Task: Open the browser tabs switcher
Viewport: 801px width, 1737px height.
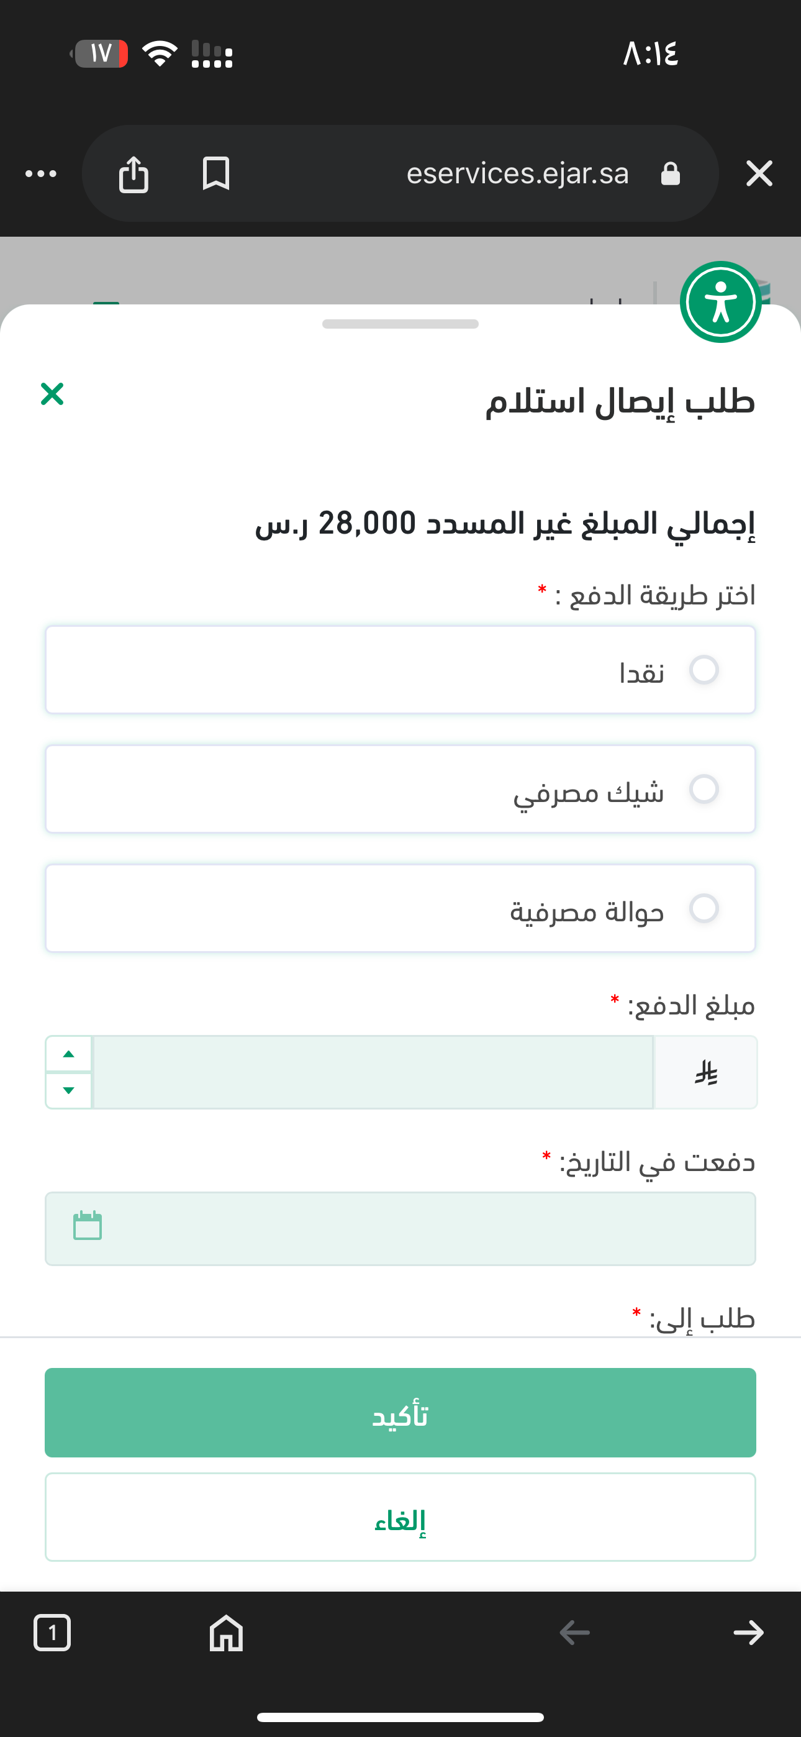Action: [52, 1633]
